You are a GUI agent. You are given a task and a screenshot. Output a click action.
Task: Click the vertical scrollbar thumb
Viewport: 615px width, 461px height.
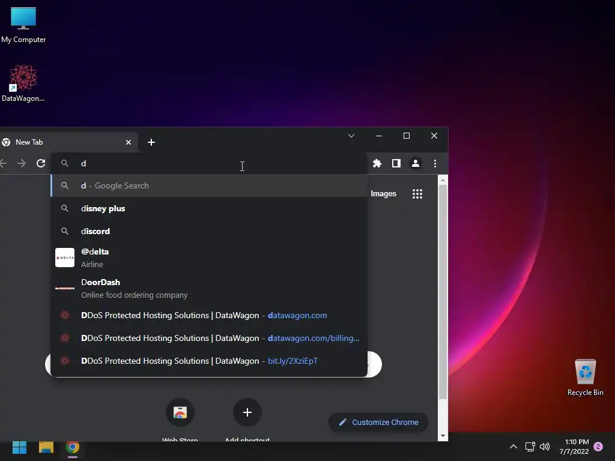[x=443, y=292]
